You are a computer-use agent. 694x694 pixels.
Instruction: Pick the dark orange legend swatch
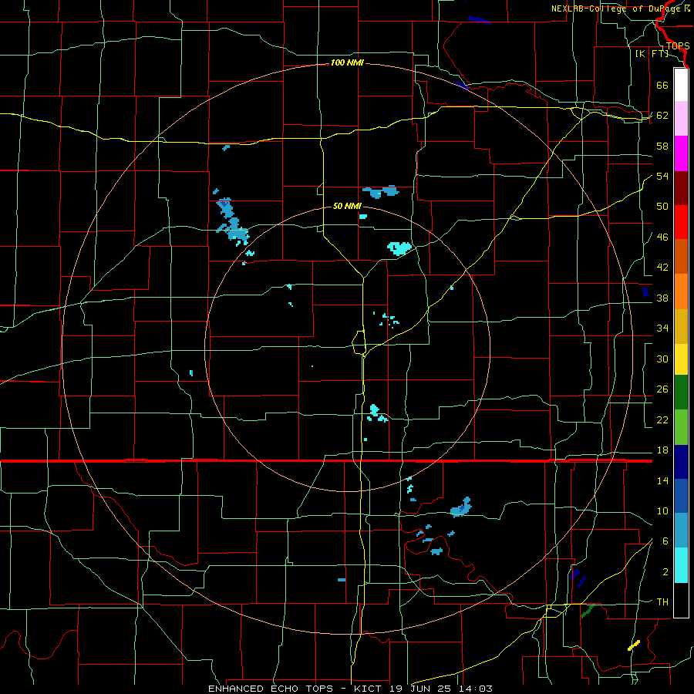pos(681,257)
